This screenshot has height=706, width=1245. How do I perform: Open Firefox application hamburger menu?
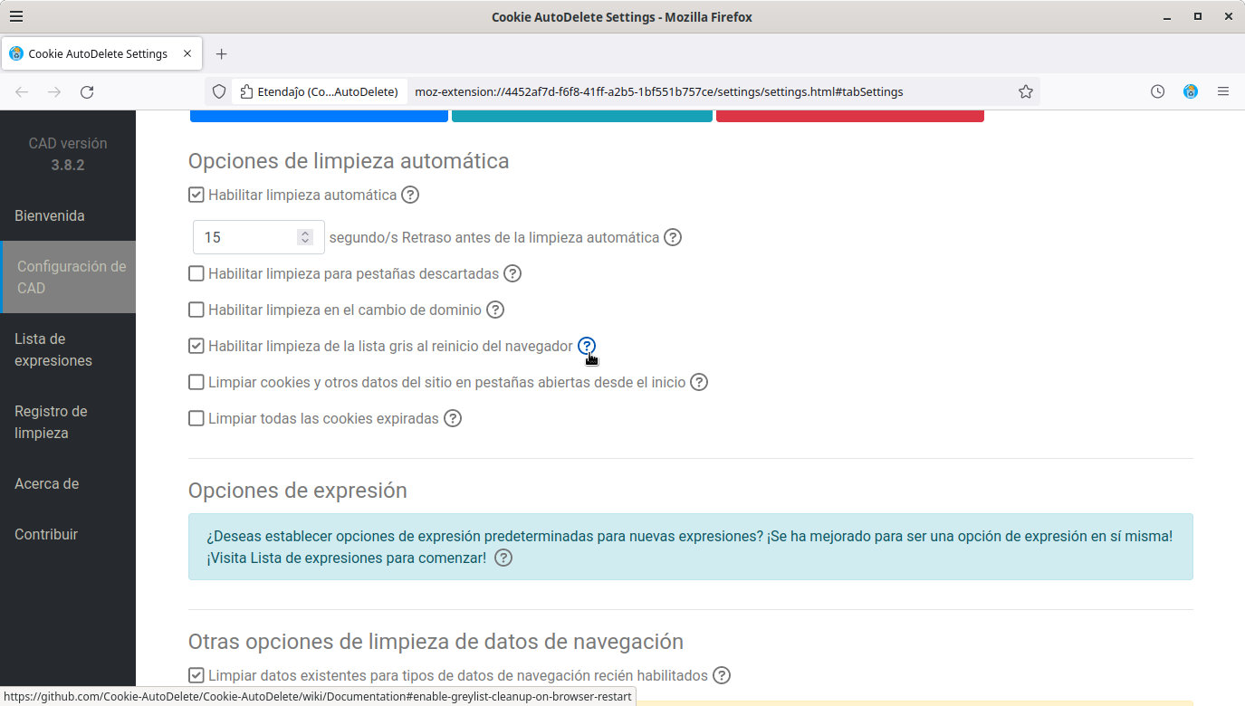point(1223,91)
